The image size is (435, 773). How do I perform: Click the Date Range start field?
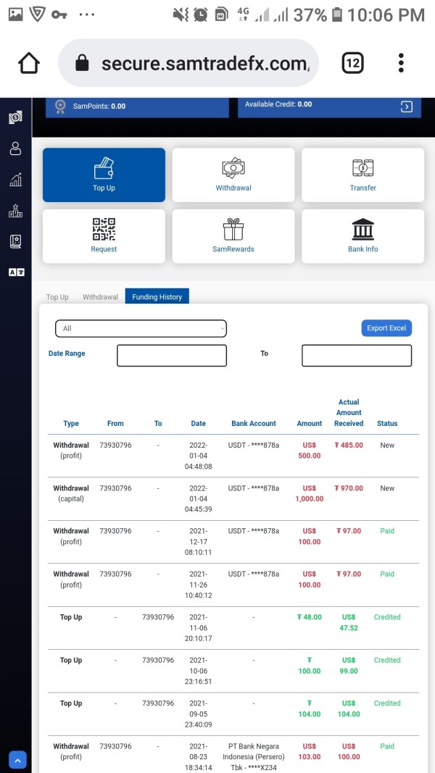(x=172, y=355)
